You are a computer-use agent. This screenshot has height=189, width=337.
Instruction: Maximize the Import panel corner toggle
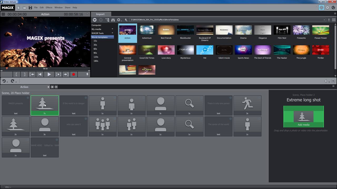point(335,13)
